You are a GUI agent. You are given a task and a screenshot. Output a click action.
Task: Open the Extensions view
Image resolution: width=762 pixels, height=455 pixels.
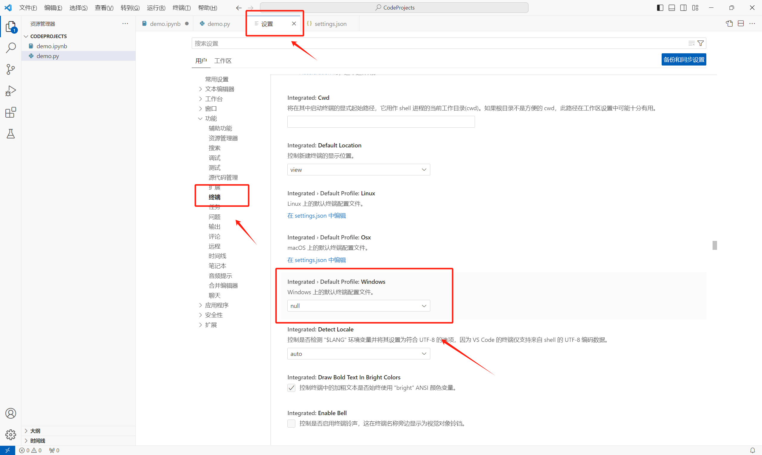click(x=11, y=112)
